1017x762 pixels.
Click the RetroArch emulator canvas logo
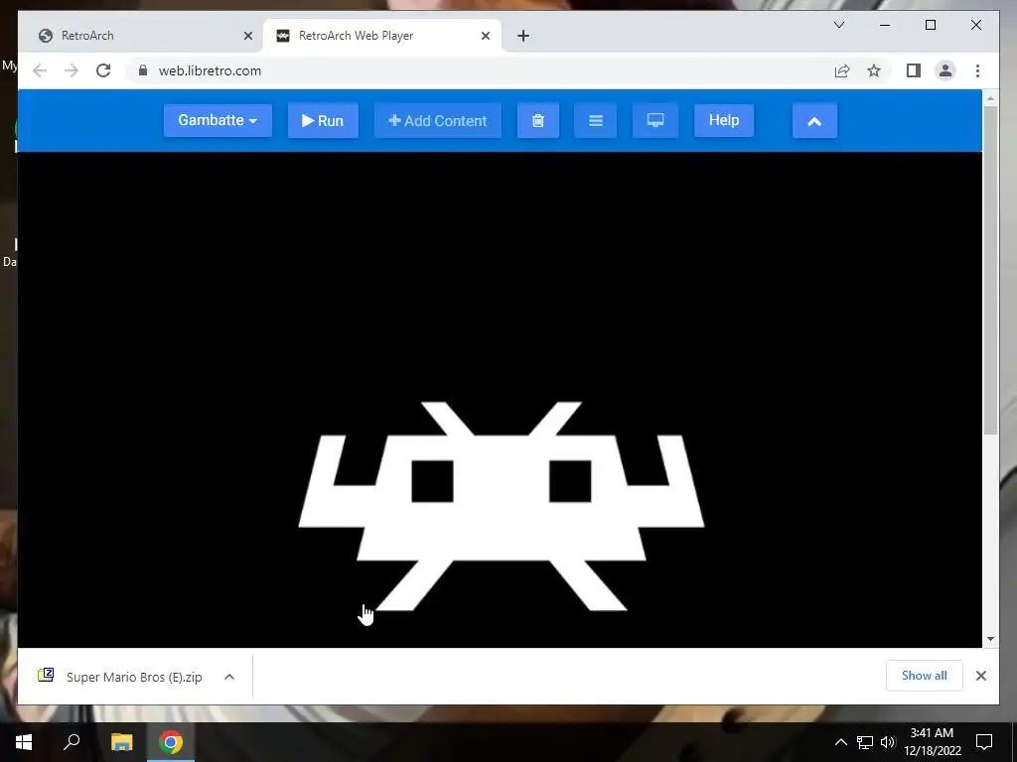502,506
